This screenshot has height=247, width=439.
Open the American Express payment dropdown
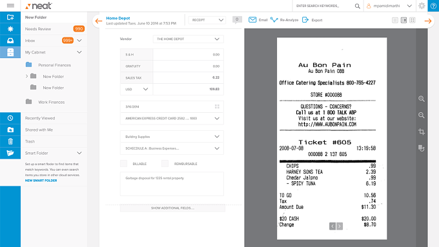[x=172, y=118]
